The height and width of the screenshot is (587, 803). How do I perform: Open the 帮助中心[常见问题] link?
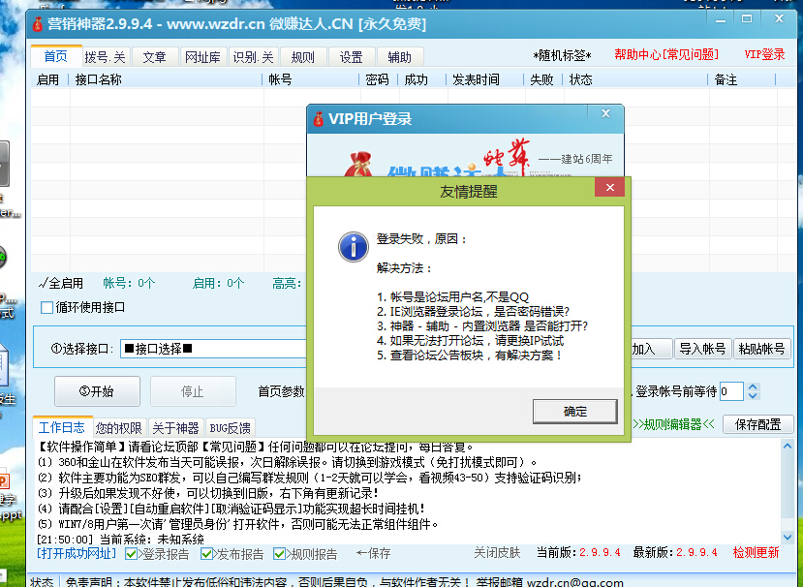click(x=665, y=55)
